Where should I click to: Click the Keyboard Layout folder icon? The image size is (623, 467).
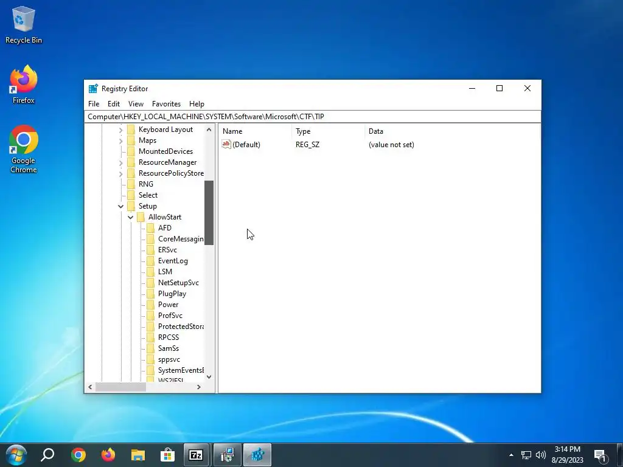coord(131,130)
